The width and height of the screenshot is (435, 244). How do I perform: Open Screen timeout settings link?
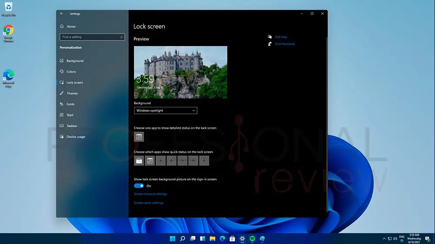coord(151,194)
